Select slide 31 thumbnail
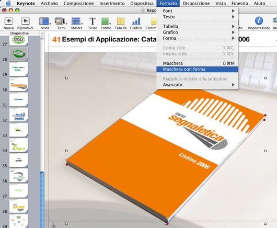 pos(18,99)
